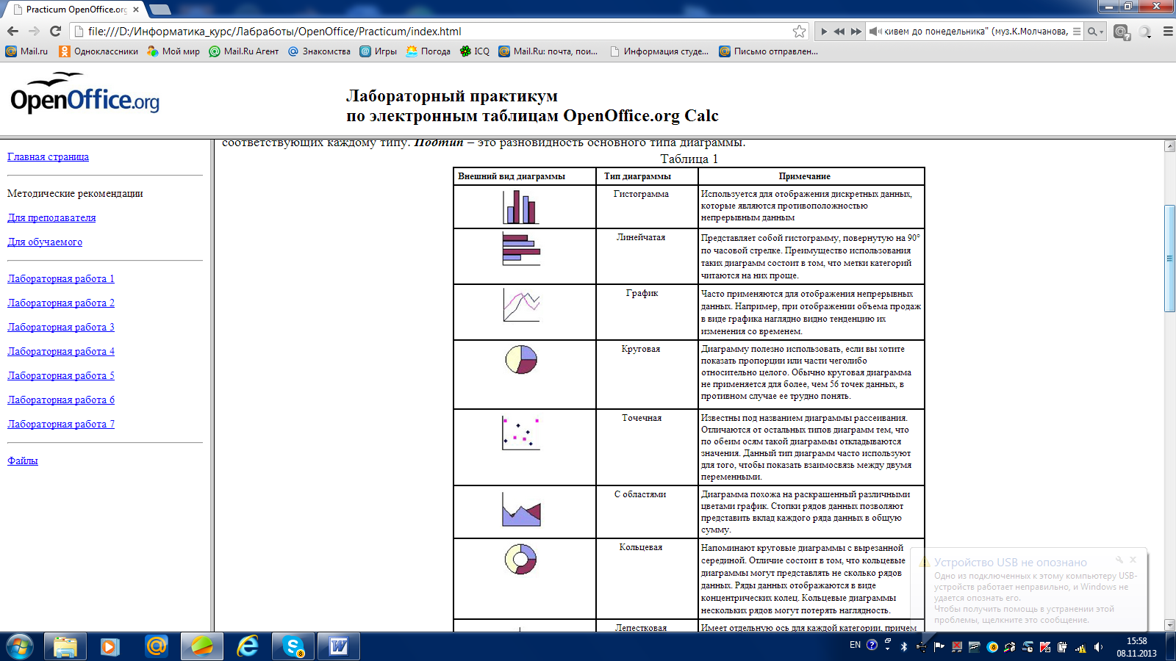Bookmark this page with the star icon
Screen dimensions: 1176x661
pyautogui.click(x=799, y=31)
